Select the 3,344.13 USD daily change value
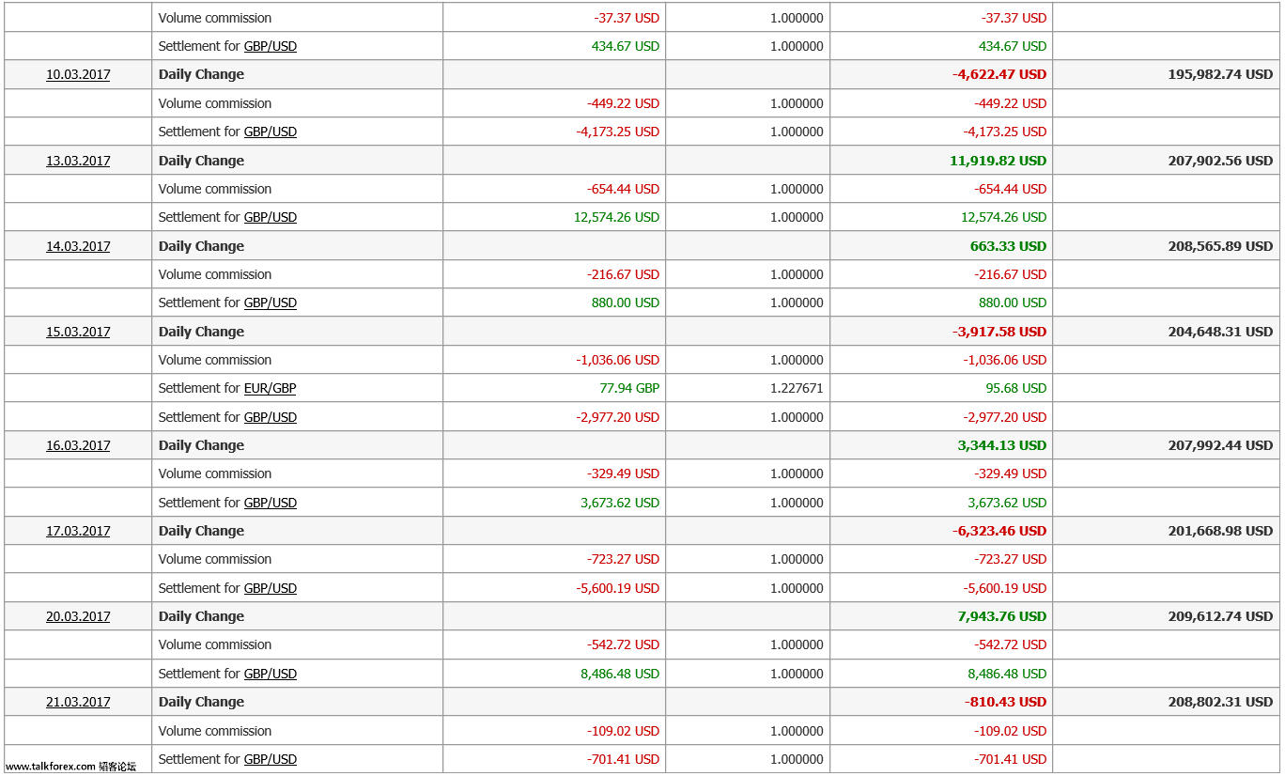Image resolution: width=1285 pixels, height=776 pixels. (x=1001, y=445)
